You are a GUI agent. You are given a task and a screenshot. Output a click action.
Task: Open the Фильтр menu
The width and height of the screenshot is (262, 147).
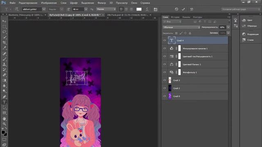[102, 3]
